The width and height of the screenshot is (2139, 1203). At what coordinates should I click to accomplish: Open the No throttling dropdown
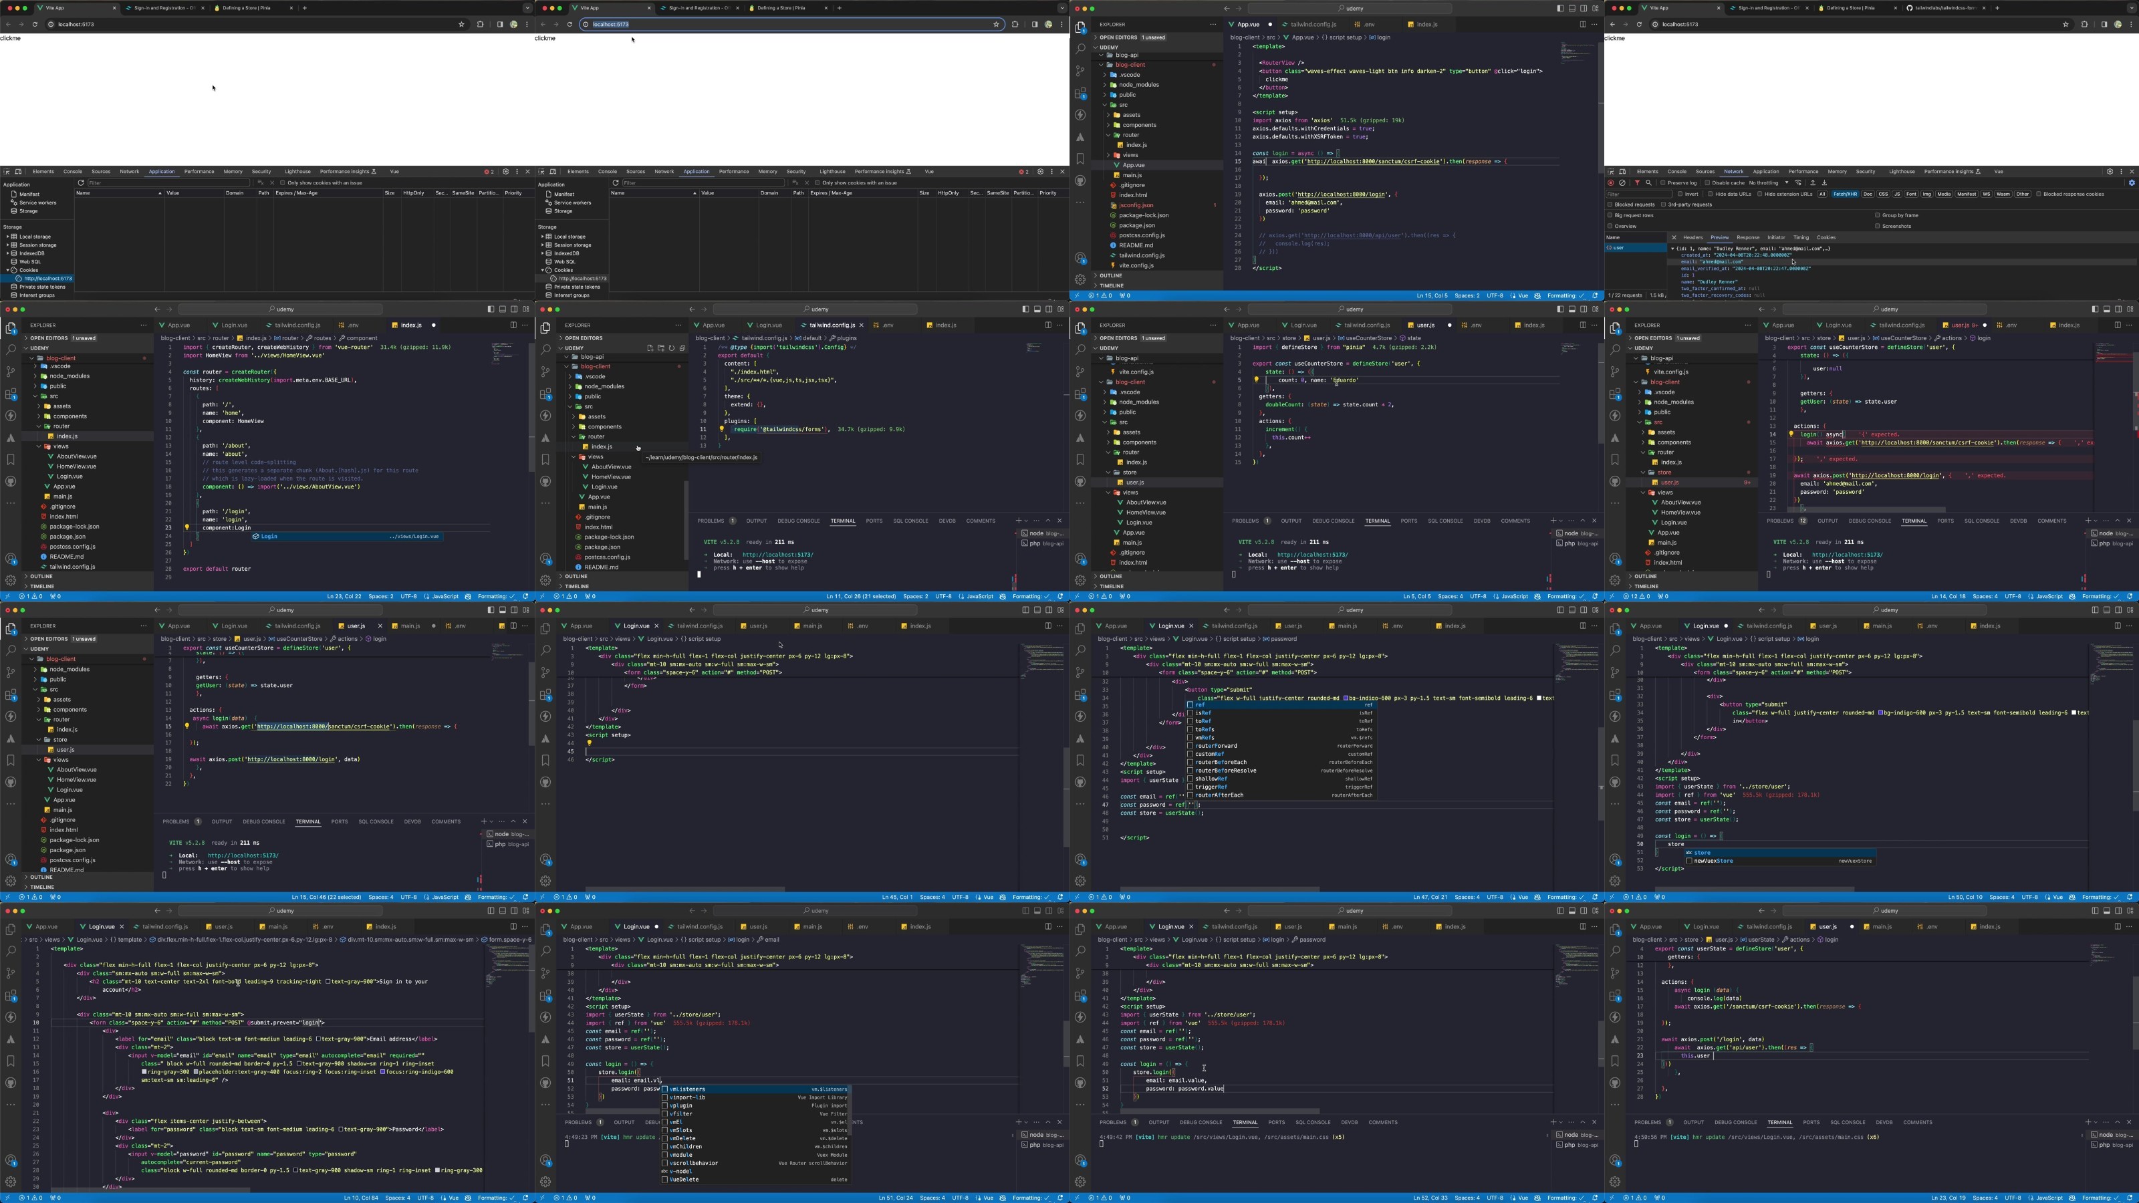click(x=1768, y=182)
